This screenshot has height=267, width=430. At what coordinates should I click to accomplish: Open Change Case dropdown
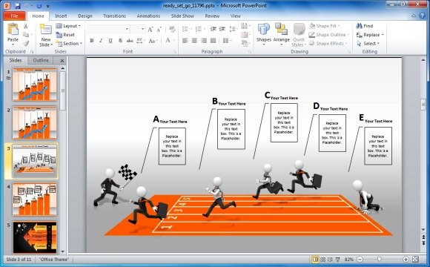pyautogui.click(x=152, y=41)
